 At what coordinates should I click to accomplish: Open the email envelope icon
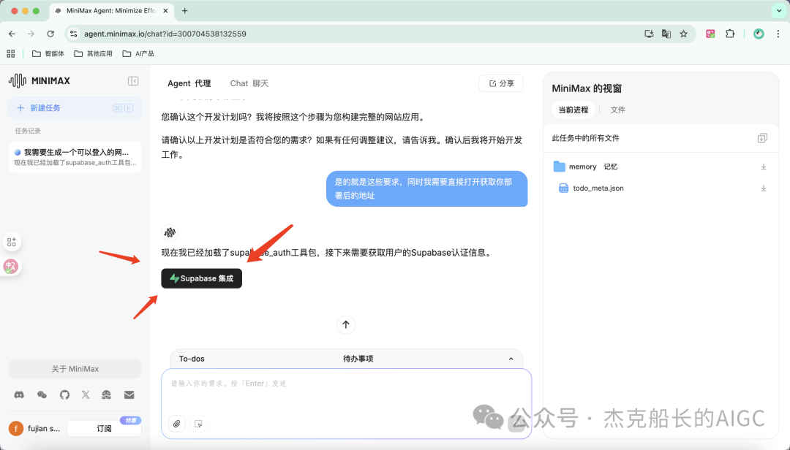(x=129, y=395)
